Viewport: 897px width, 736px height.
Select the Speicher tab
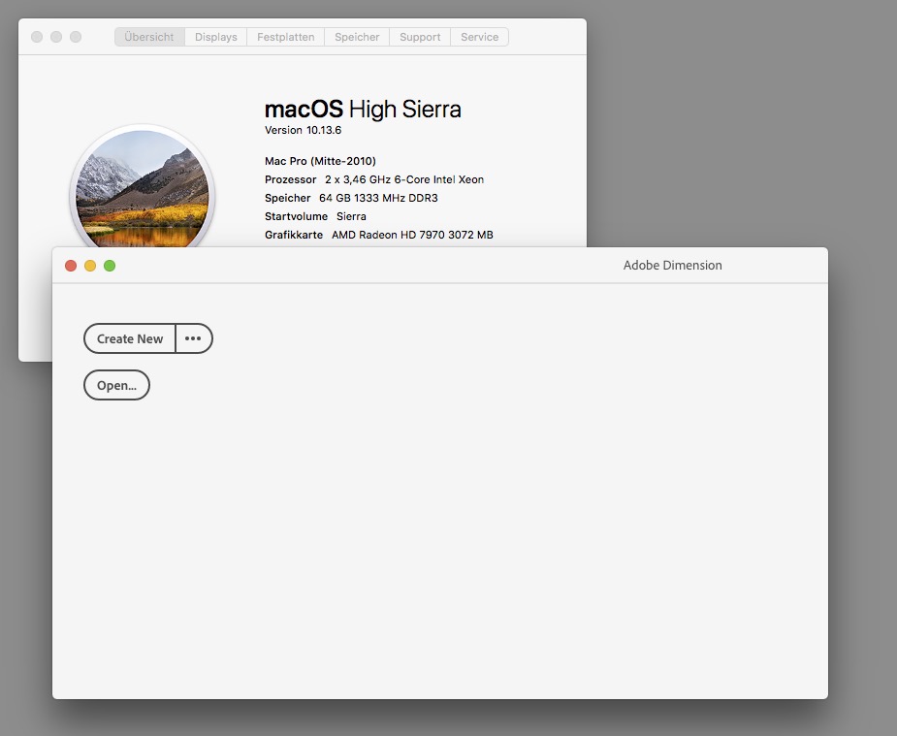(x=356, y=37)
